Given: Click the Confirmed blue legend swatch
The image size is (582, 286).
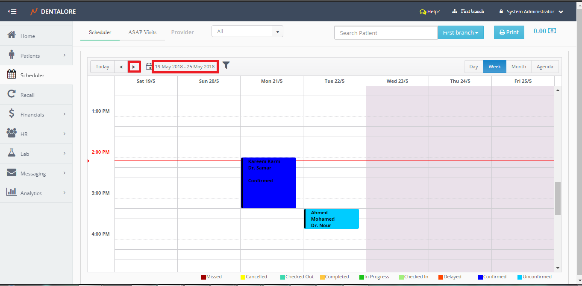Looking at the screenshot, I should pyautogui.click(x=481, y=277).
